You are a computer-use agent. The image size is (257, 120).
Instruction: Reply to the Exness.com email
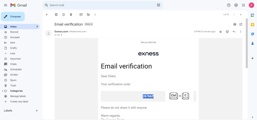pos(234,32)
